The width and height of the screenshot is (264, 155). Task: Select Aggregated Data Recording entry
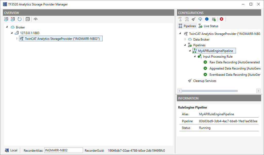coord(235,68)
